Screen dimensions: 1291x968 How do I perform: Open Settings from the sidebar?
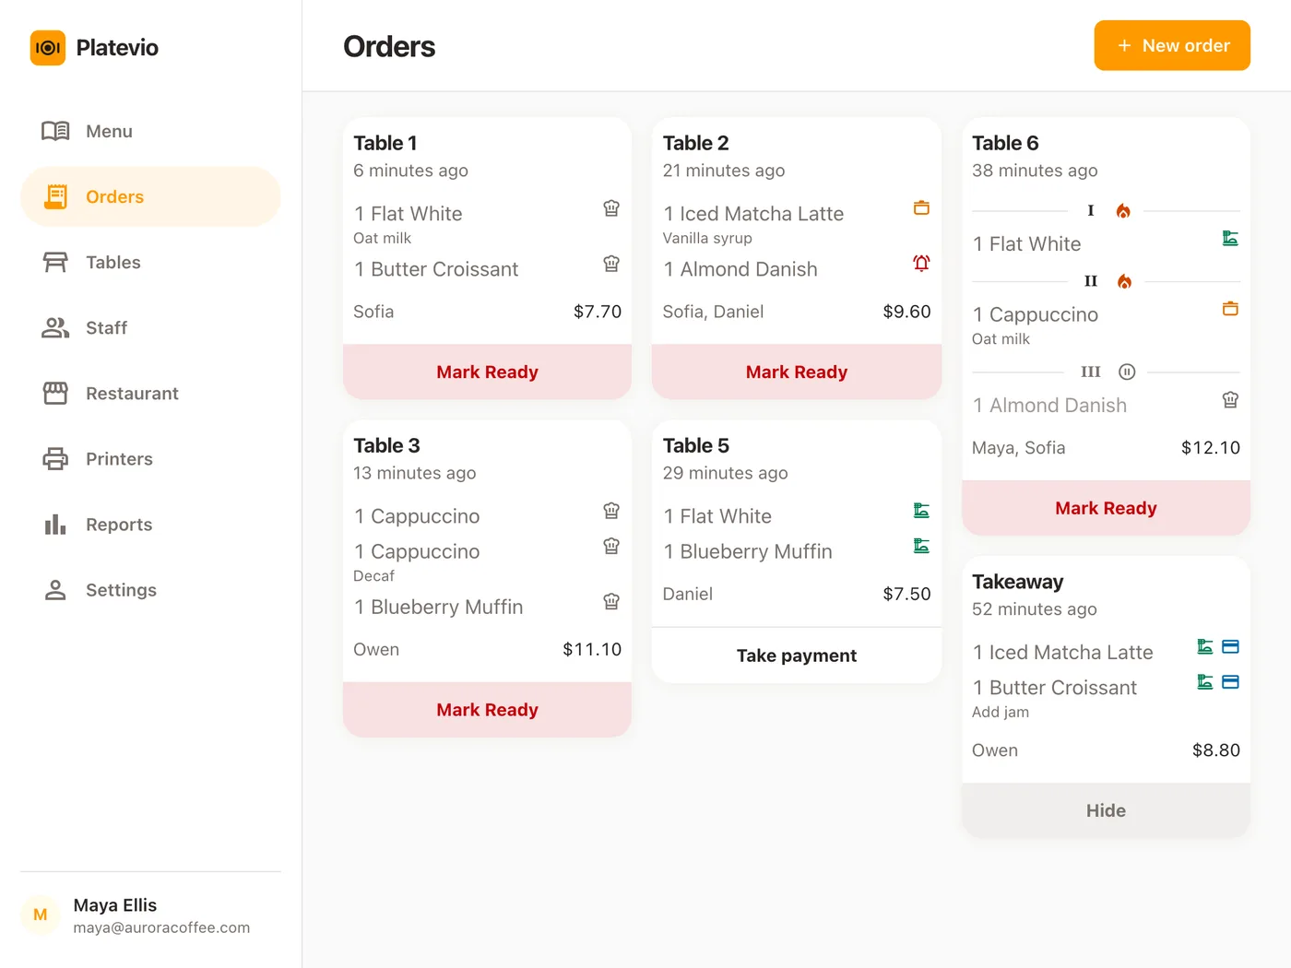pos(150,589)
